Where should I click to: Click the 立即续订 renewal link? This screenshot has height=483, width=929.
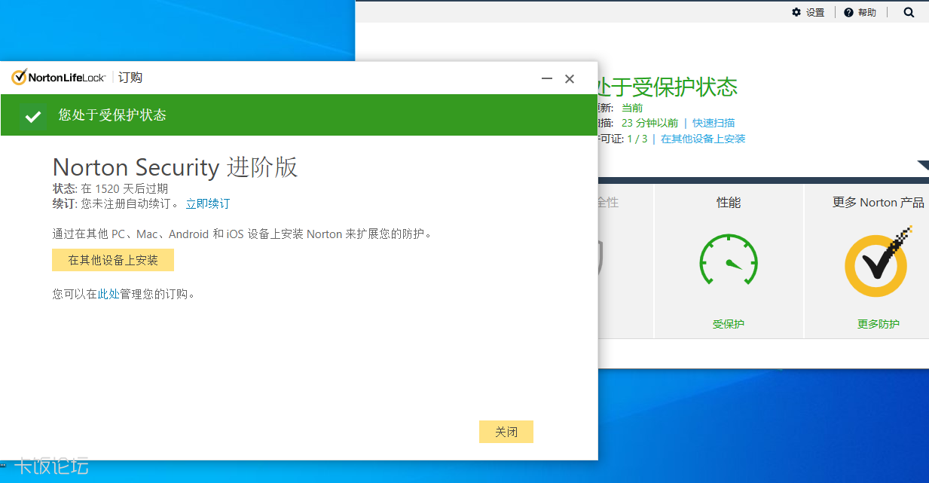pyautogui.click(x=208, y=203)
